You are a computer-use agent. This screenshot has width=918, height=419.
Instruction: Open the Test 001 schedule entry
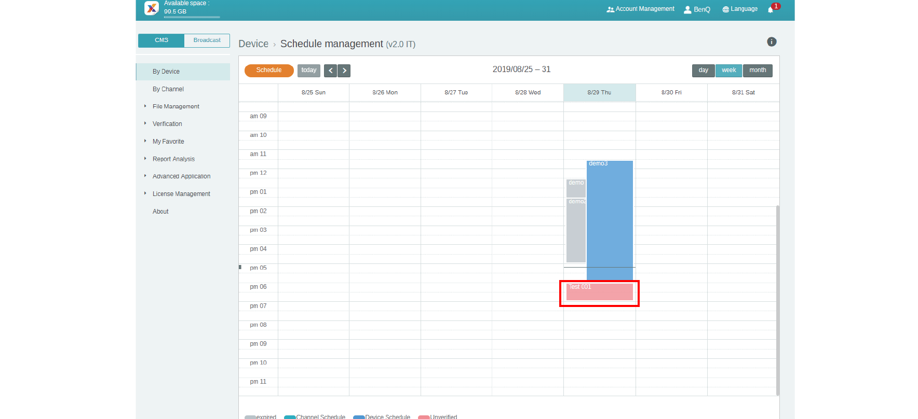[x=599, y=292]
